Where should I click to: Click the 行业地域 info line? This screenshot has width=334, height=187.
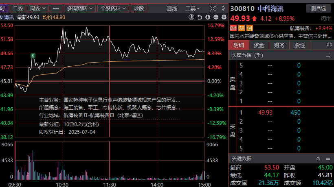click(91, 115)
